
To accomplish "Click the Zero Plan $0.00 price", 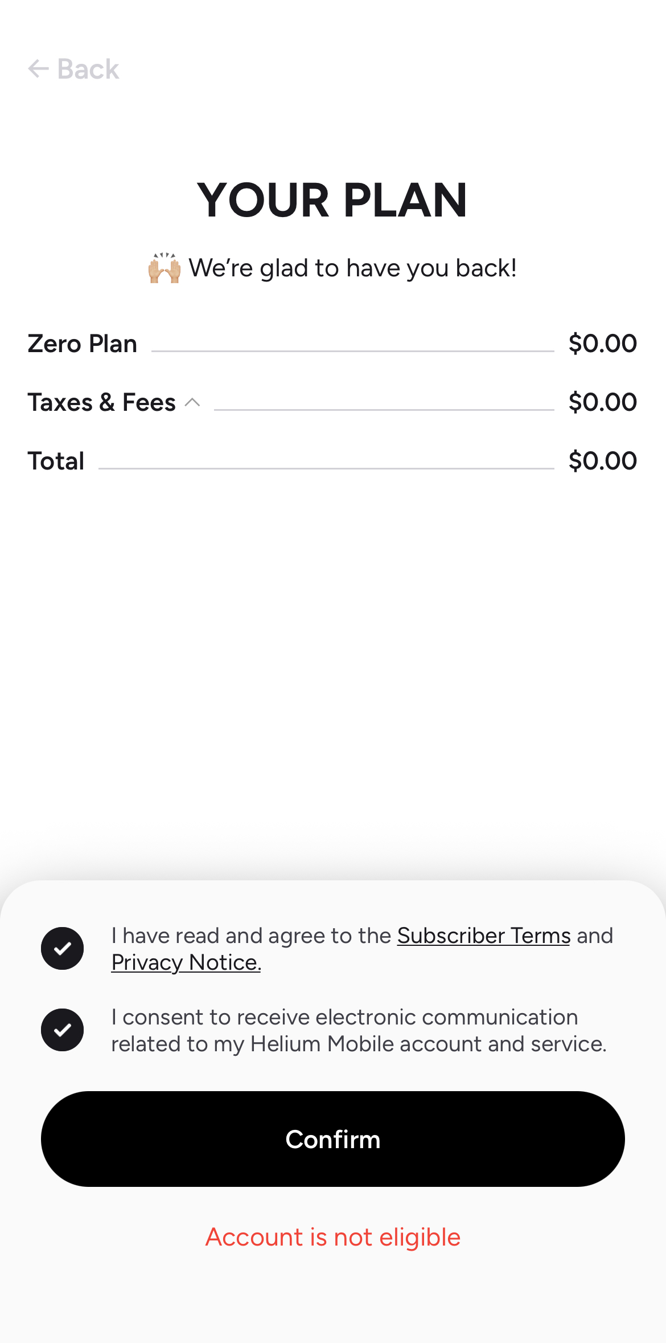I will click(602, 344).
